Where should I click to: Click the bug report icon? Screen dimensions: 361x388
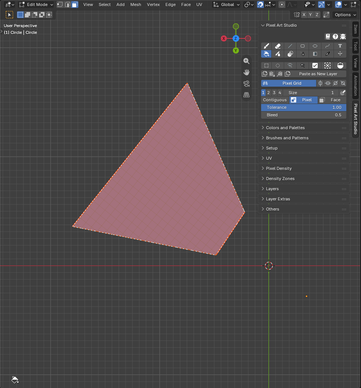pyautogui.click(x=343, y=37)
